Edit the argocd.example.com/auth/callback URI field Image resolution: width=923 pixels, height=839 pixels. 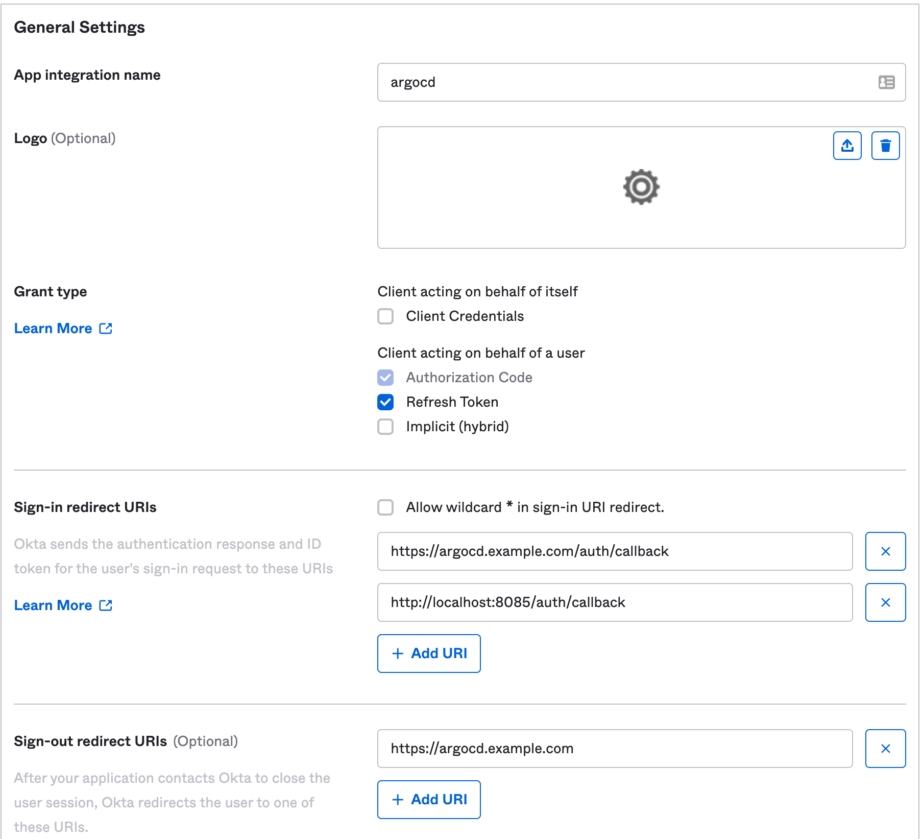click(x=615, y=551)
